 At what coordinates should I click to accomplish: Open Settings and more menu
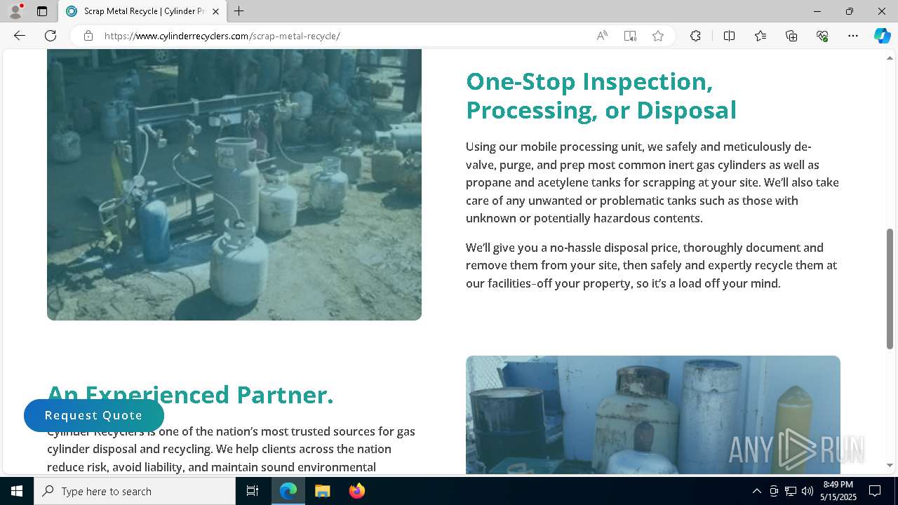coord(853,36)
